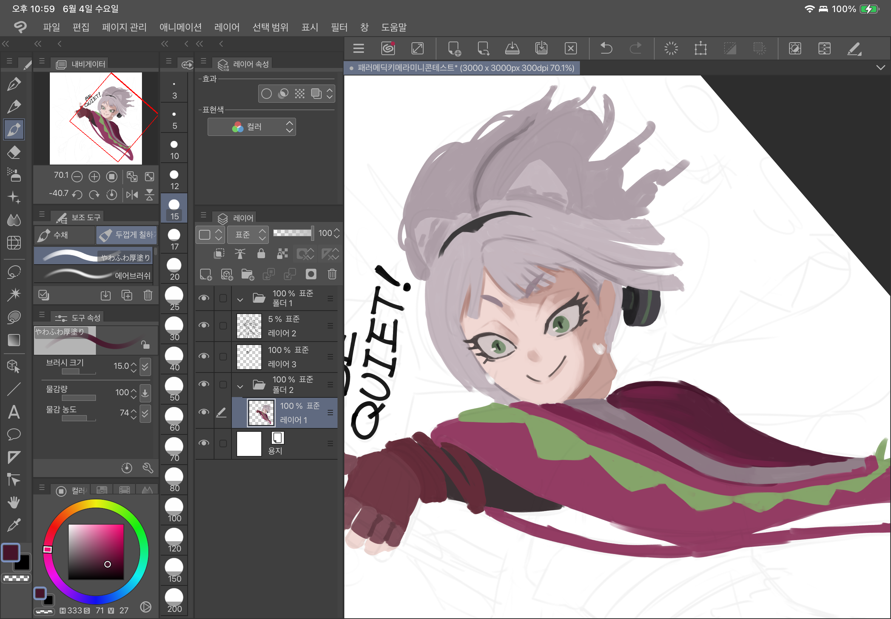The width and height of the screenshot is (891, 619).
Task: Open the 컬러 expression color dropdown
Action: coord(251,127)
